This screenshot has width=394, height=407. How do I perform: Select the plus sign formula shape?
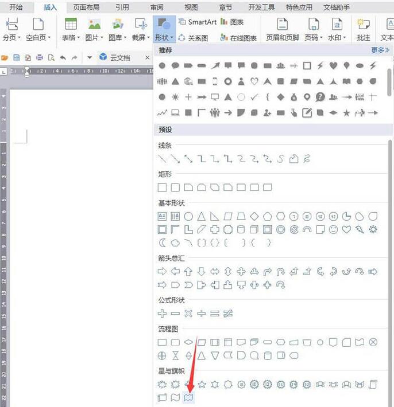tap(162, 314)
